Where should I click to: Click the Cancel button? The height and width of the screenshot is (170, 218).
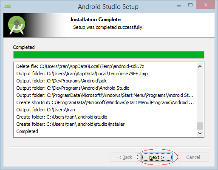point(193,157)
